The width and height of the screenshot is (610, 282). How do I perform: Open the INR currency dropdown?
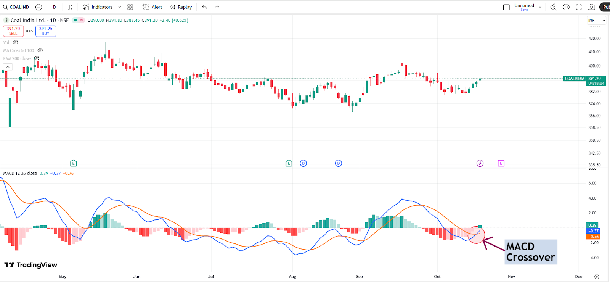tap(596, 21)
